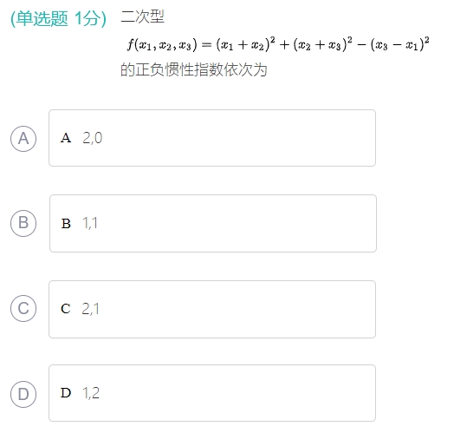The height and width of the screenshot is (433, 454).
Task: Click the heading text 二次型
Action: [142, 16]
